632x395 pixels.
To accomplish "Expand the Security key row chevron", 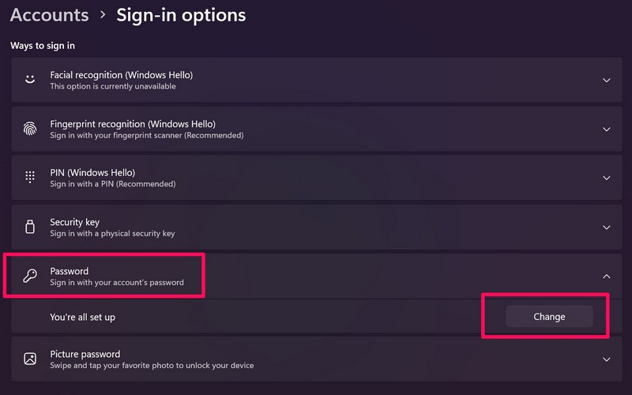I will tap(606, 227).
